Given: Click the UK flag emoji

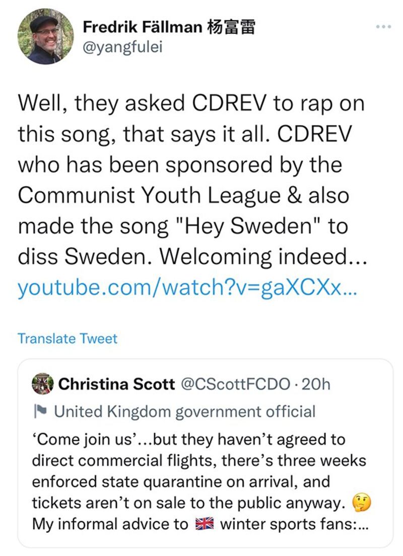Looking at the screenshot, I should 204,524.
